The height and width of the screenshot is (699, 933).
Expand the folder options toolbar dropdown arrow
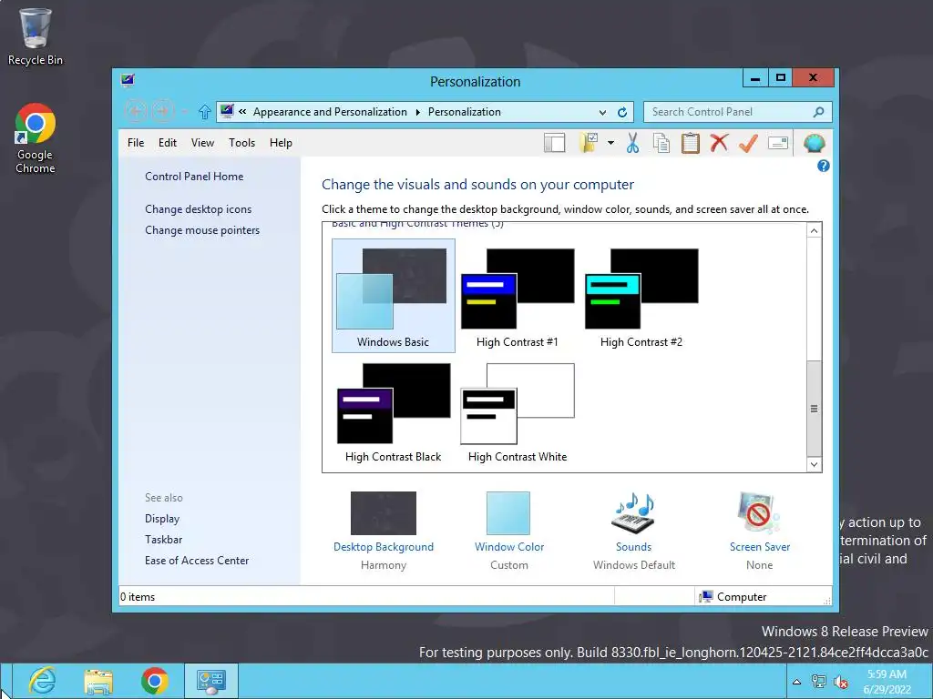[x=611, y=143]
